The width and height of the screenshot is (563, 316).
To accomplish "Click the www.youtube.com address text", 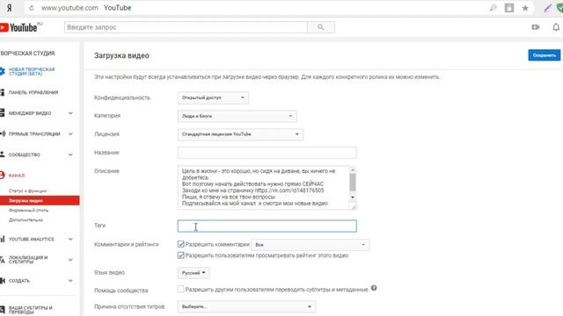I will point(69,8).
